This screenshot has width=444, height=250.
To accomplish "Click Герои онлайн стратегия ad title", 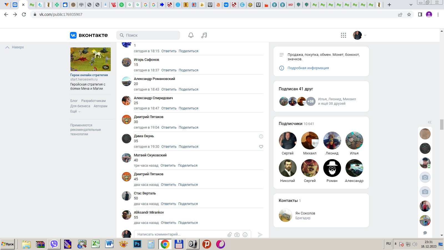I will point(89,75).
